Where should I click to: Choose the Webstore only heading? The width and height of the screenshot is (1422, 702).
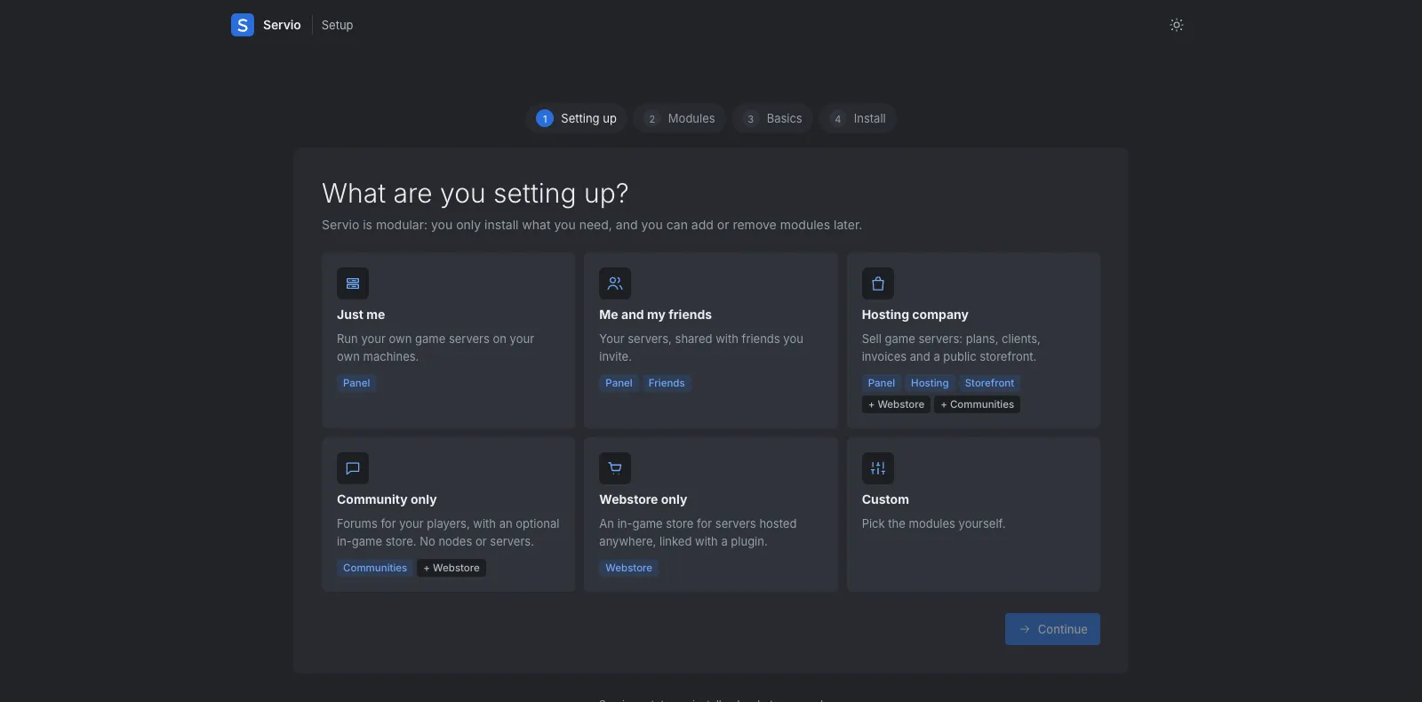pos(643,499)
